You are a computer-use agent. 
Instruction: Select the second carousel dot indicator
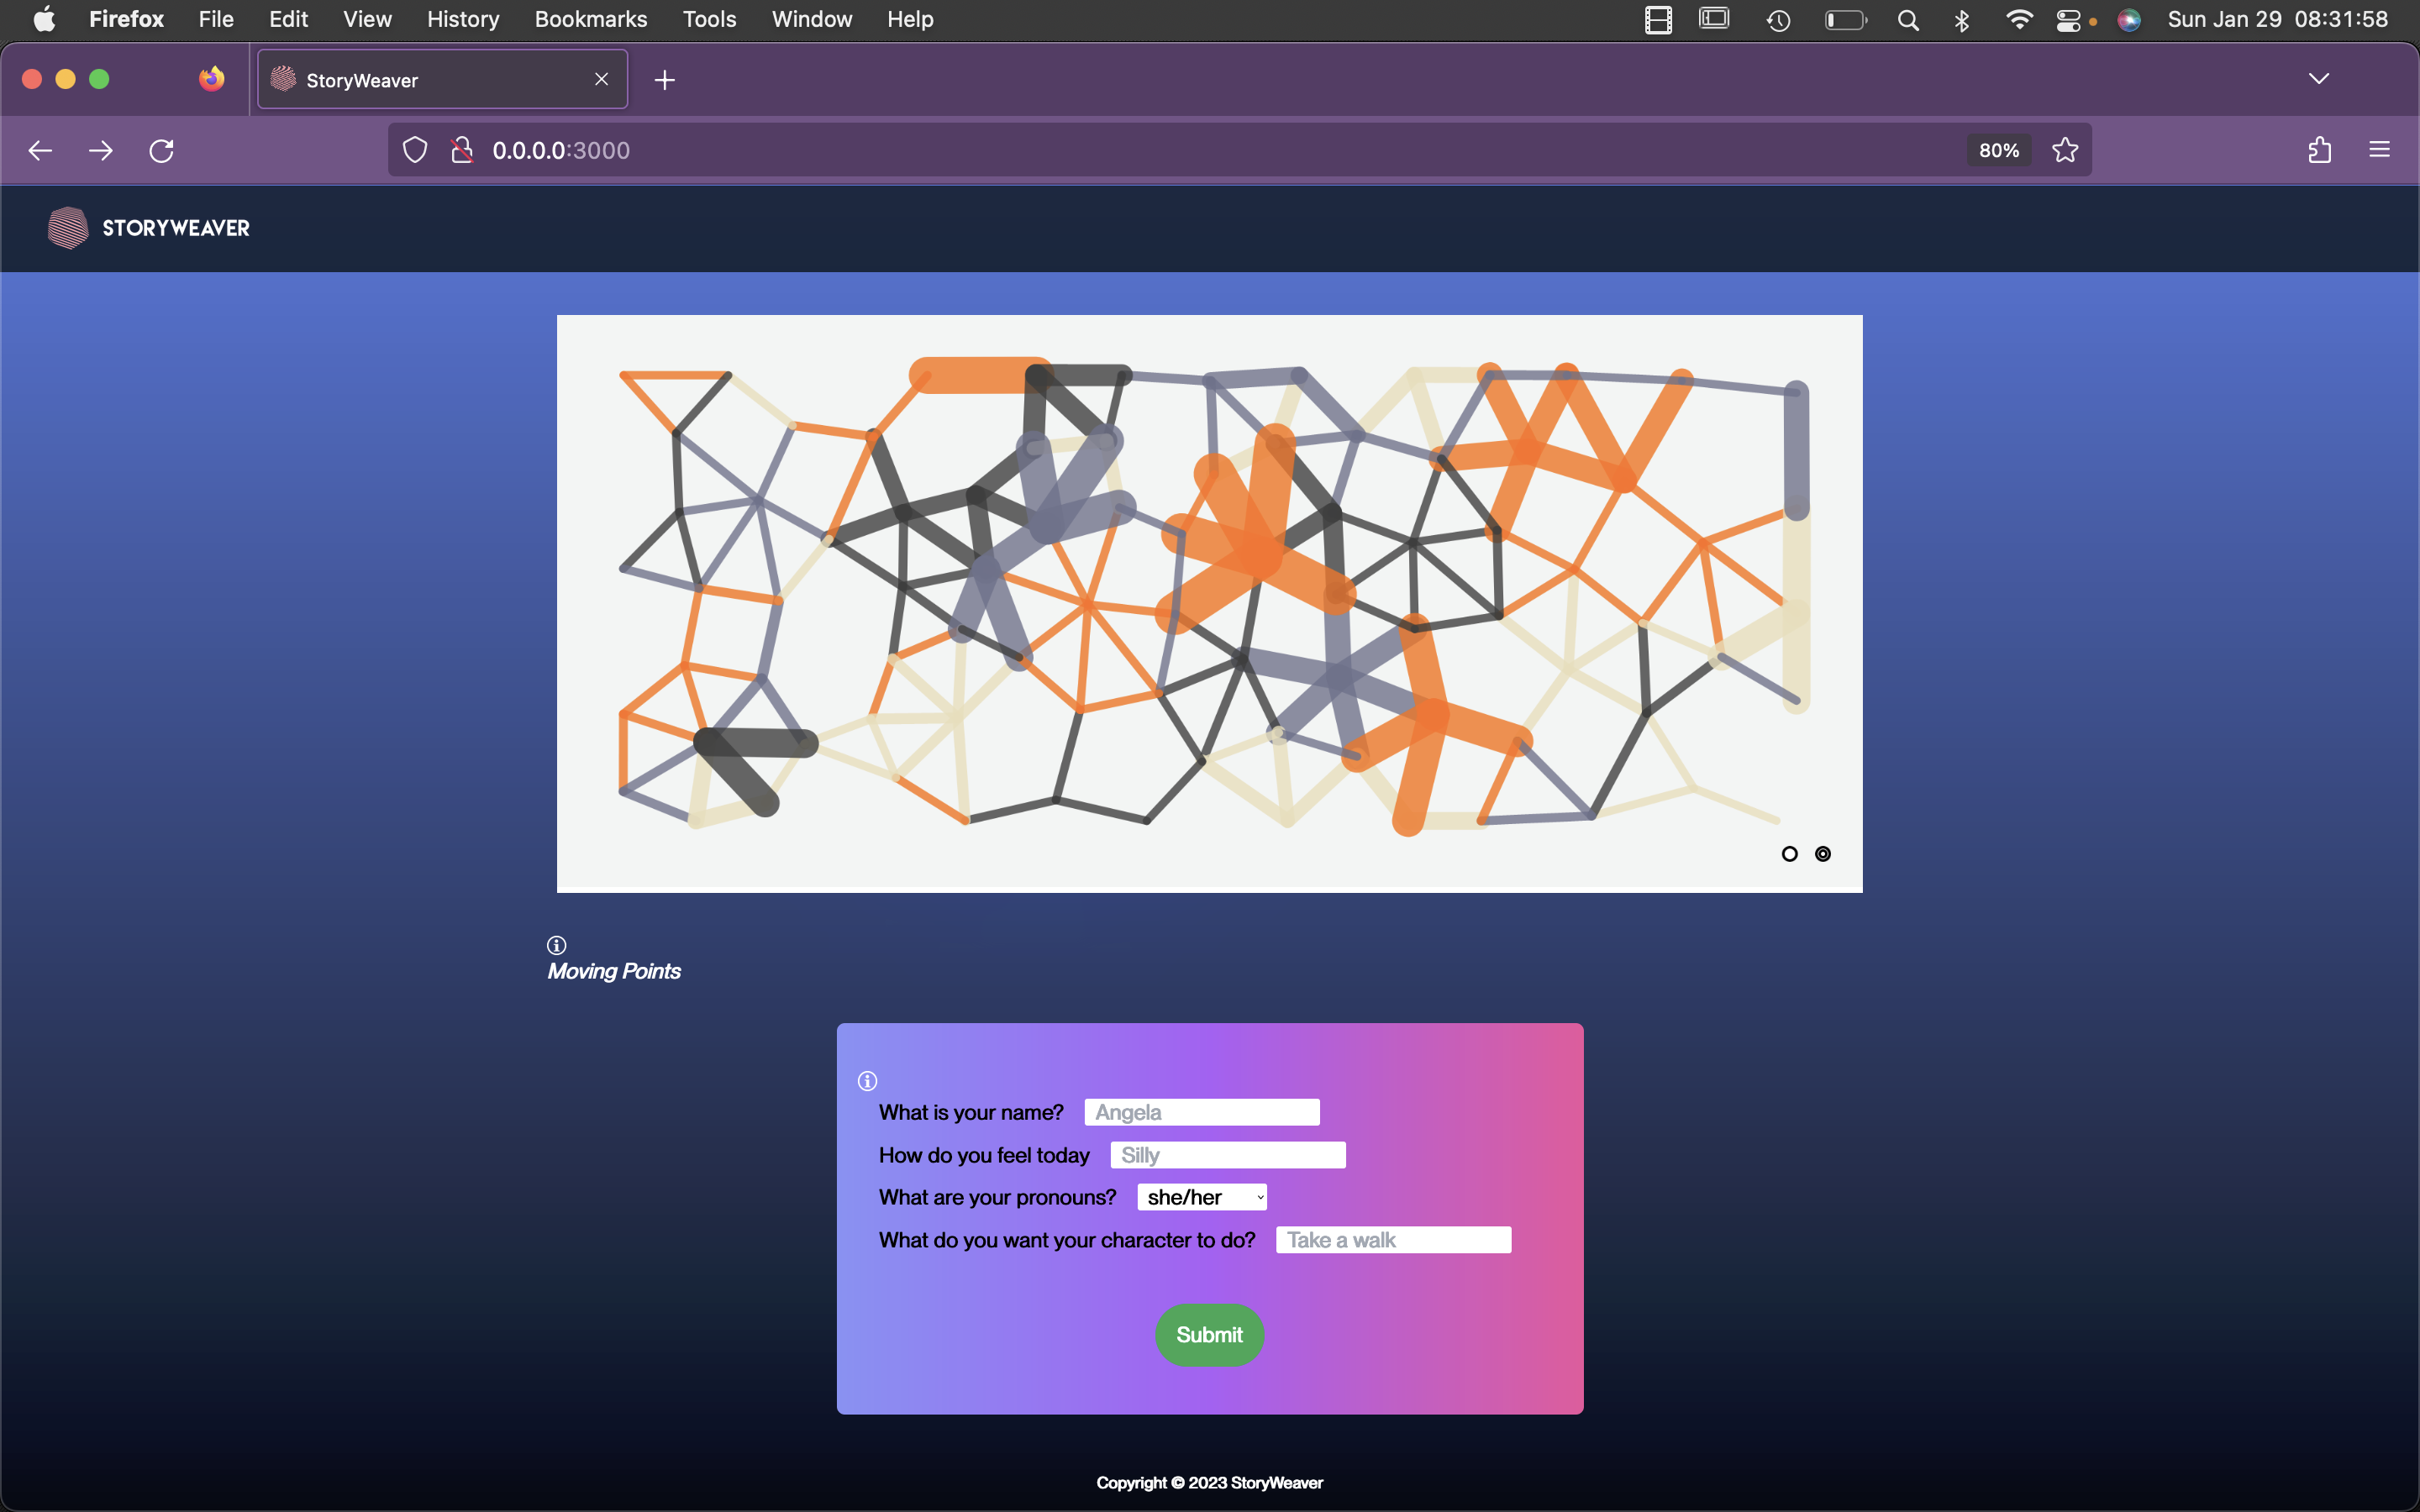(x=1823, y=854)
